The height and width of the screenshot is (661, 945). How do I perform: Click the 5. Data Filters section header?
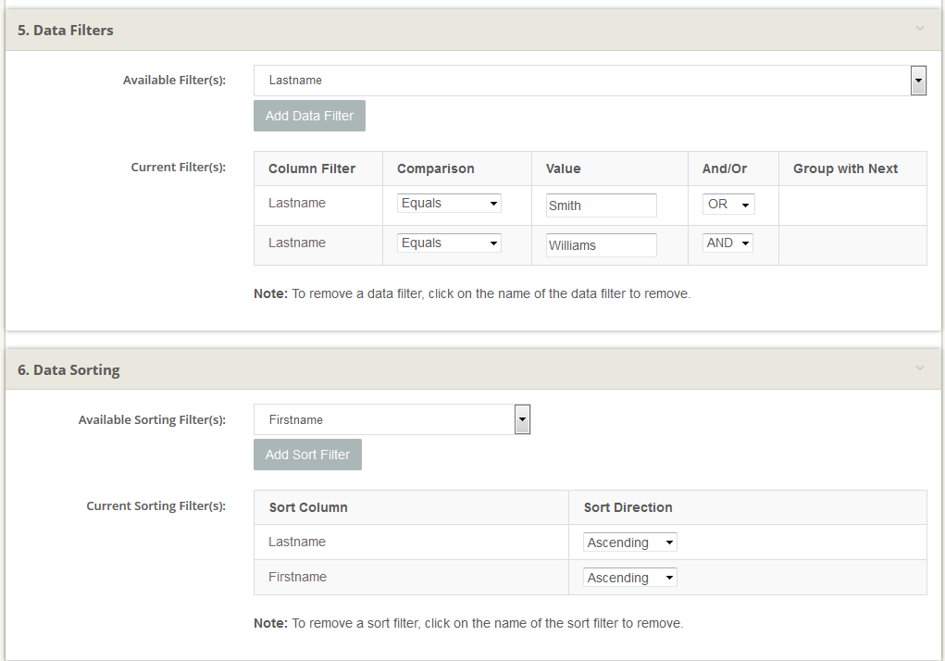point(66,30)
